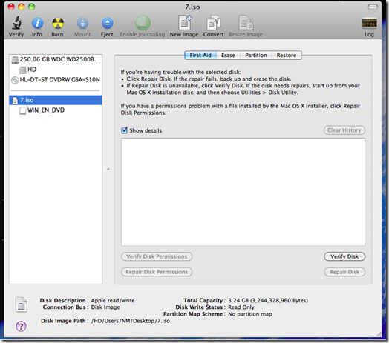Uncheck the Show details checkbox
Image resolution: width=389 pixels, height=343 pixels.
pyautogui.click(x=124, y=130)
